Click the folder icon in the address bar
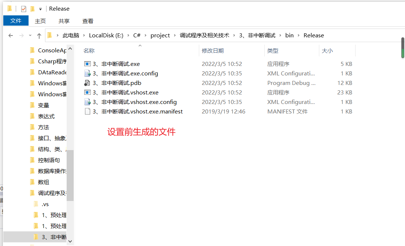 49,35
